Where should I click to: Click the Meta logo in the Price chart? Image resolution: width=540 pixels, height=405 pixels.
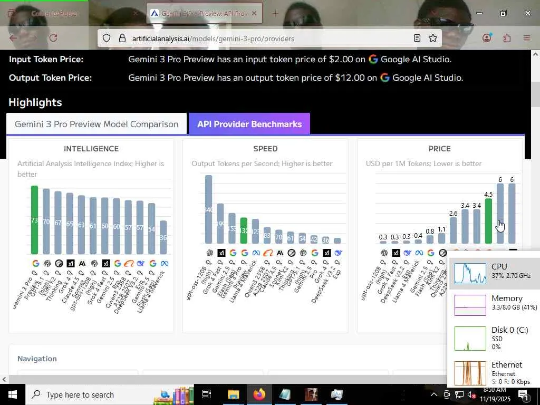(419, 253)
